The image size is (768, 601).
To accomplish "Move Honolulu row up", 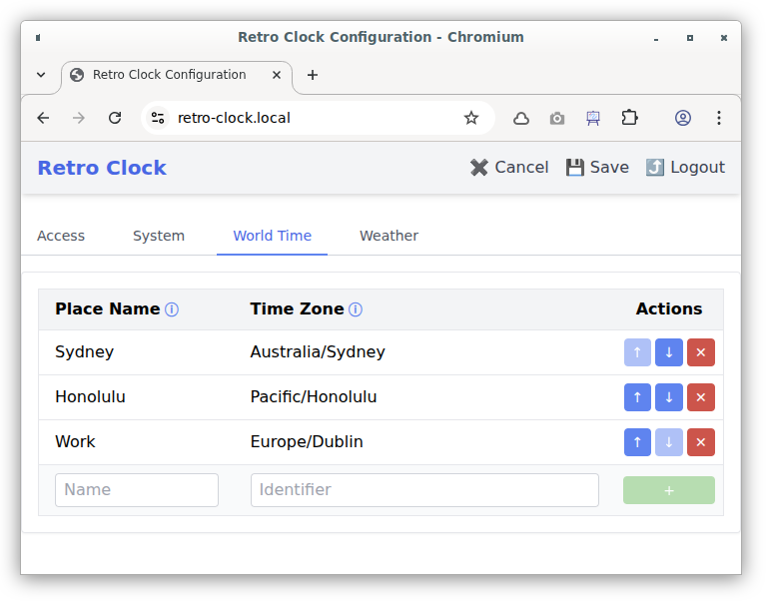I will [x=637, y=397].
